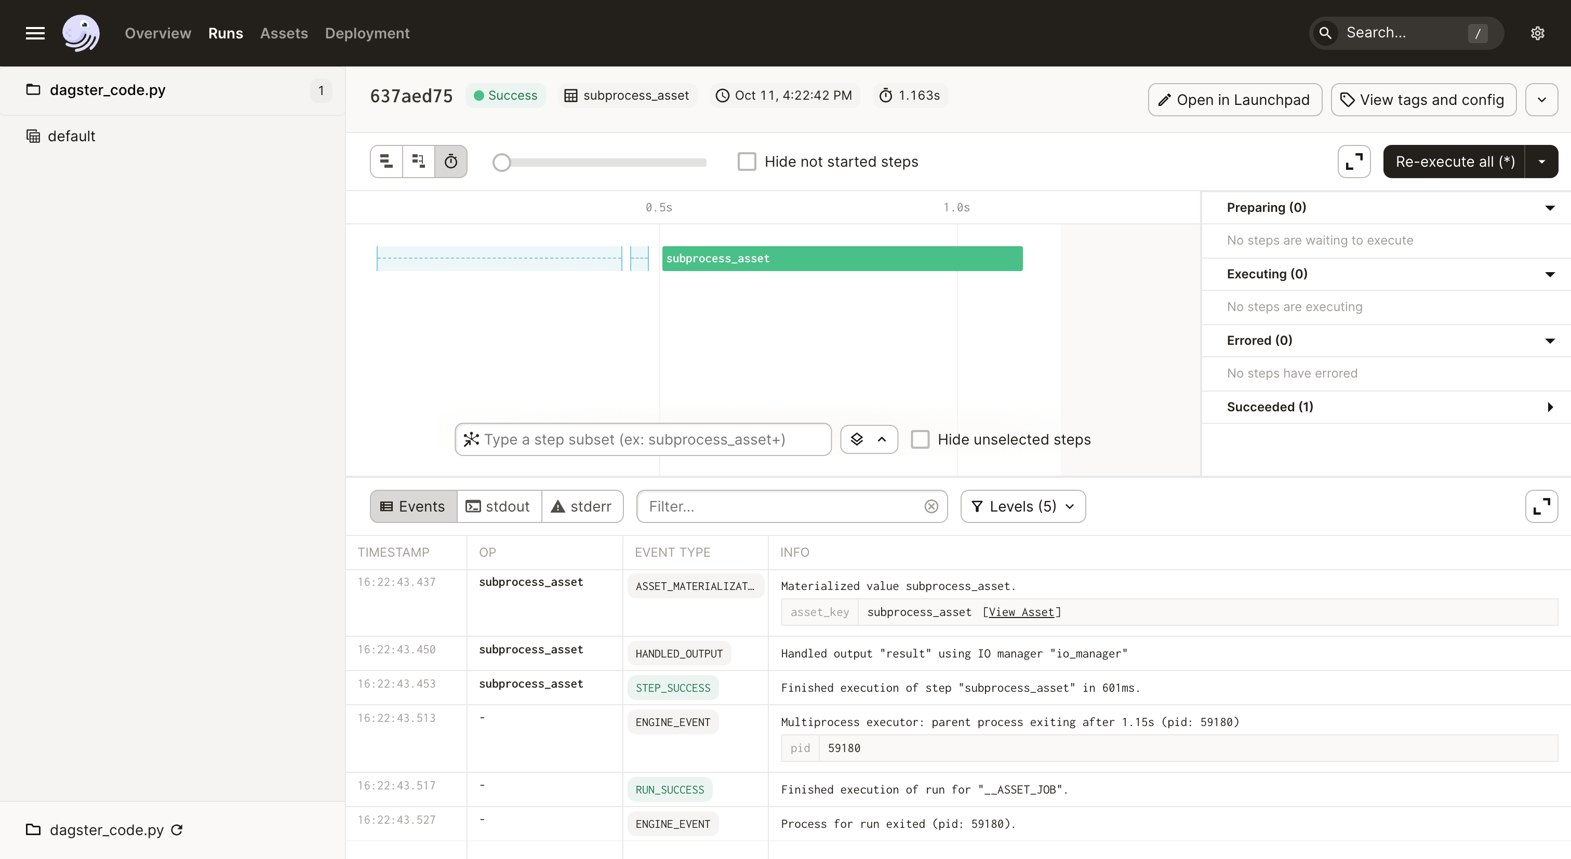This screenshot has height=859, width=1571.
Task: Open user settings via the gear icon
Action: point(1537,33)
